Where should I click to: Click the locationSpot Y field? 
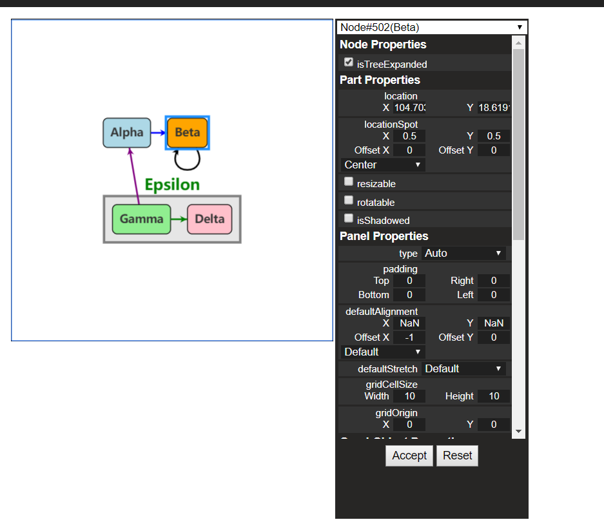[x=493, y=136]
